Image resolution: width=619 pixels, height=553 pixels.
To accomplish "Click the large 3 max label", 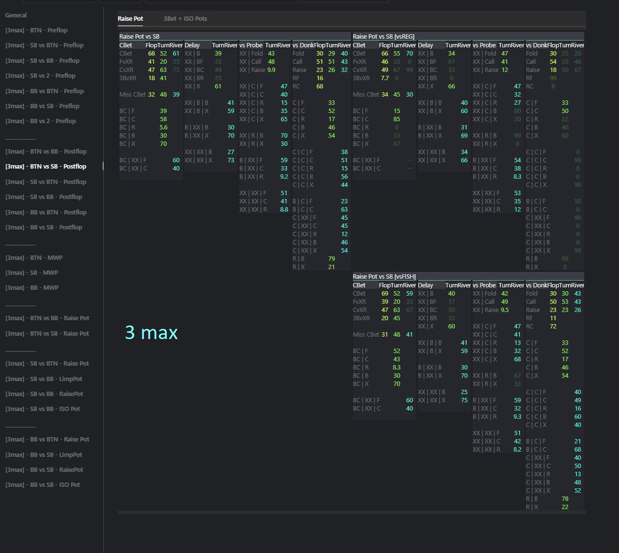I will tap(151, 333).
